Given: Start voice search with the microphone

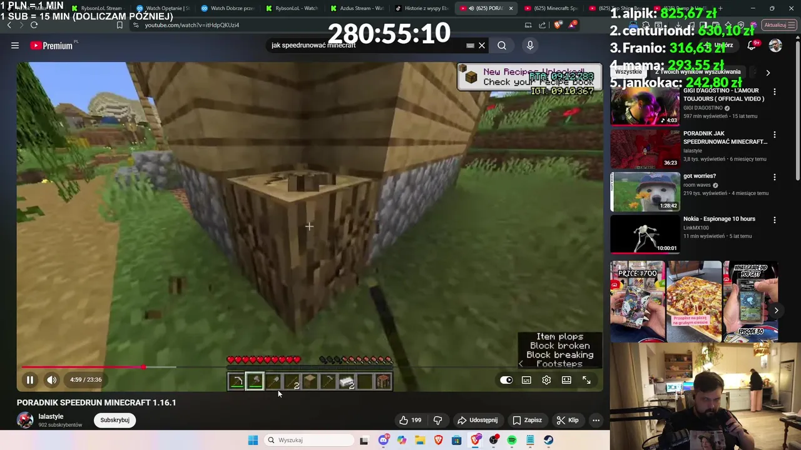Looking at the screenshot, I should point(530,45).
